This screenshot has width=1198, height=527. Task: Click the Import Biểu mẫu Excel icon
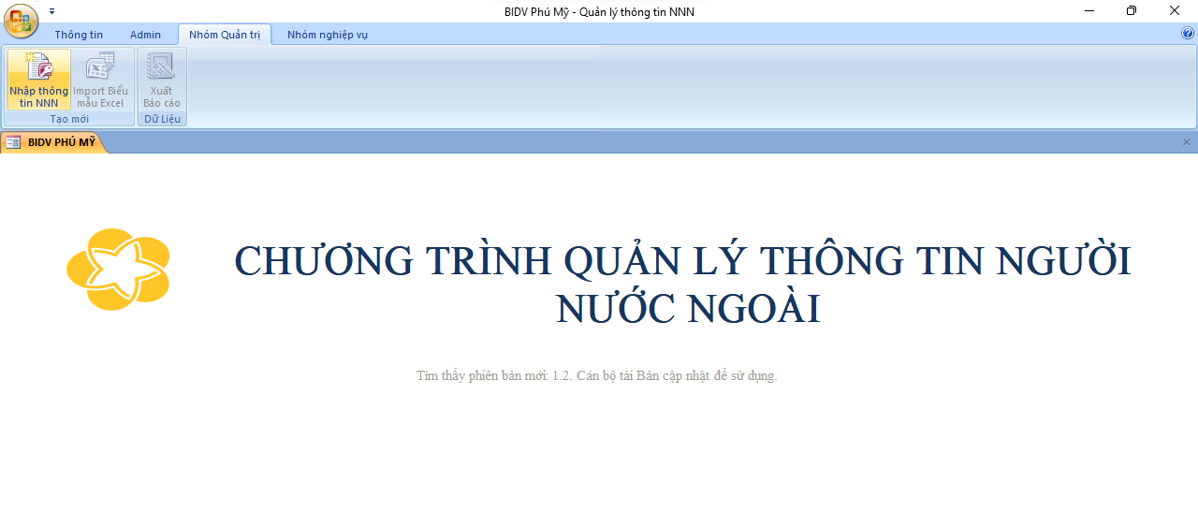click(100, 81)
